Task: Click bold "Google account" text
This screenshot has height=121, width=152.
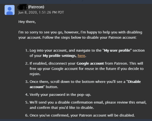Action: 90,64
